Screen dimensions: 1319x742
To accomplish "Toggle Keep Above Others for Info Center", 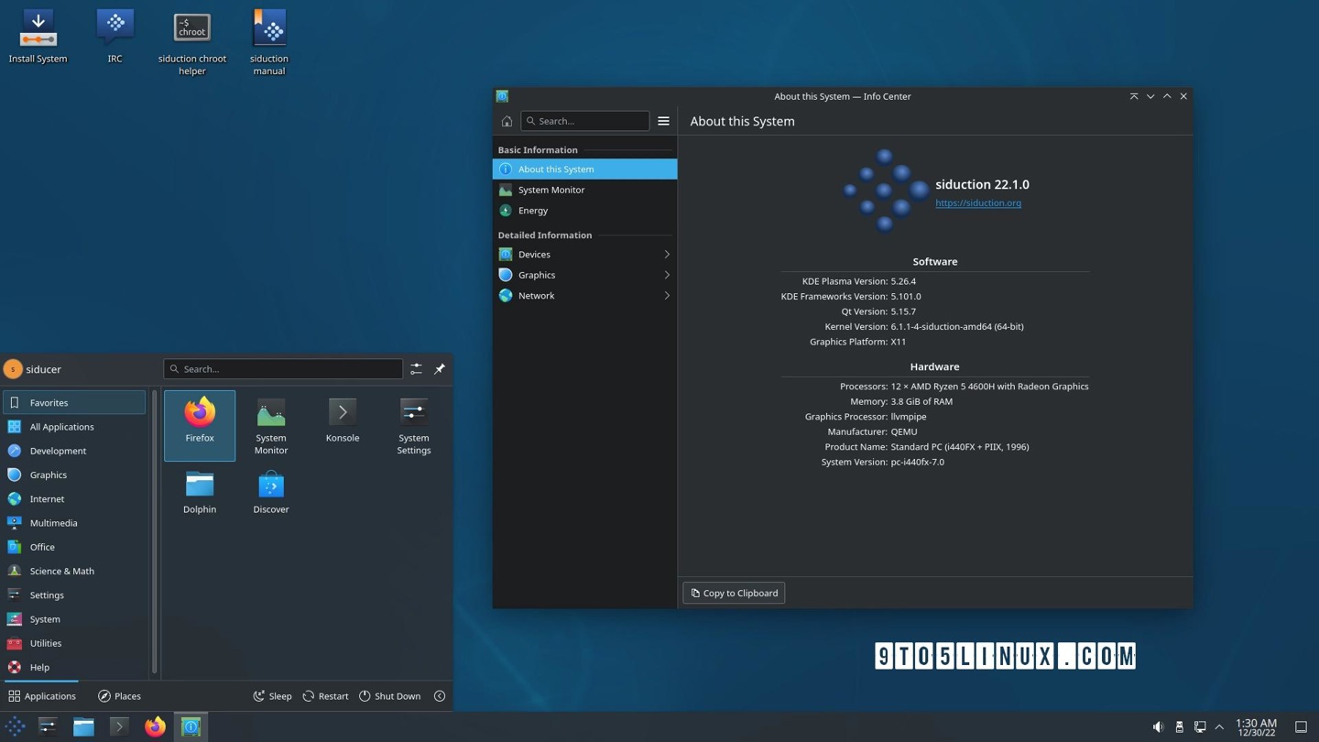I will [1134, 96].
